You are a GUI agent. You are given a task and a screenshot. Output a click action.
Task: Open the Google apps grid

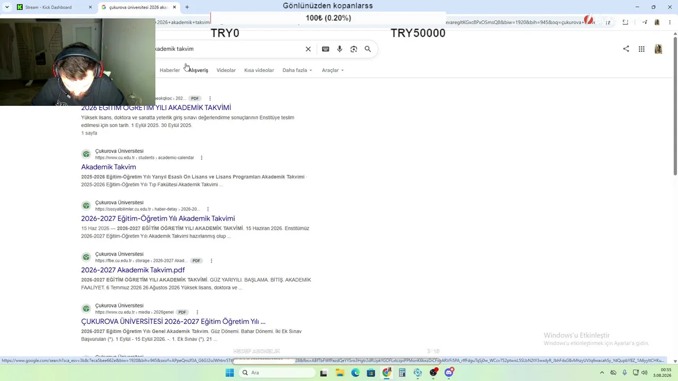(641, 49)
